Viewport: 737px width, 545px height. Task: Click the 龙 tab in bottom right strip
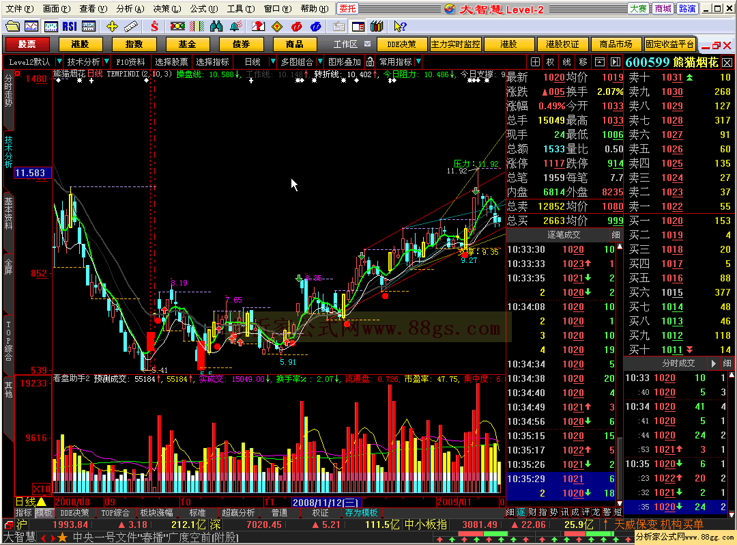click(x=596, y=512)
